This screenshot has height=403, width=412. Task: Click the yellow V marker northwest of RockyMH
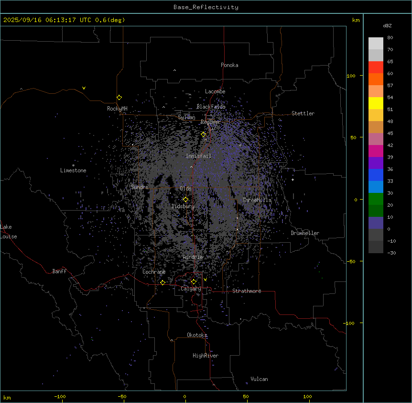pos(84,88)
